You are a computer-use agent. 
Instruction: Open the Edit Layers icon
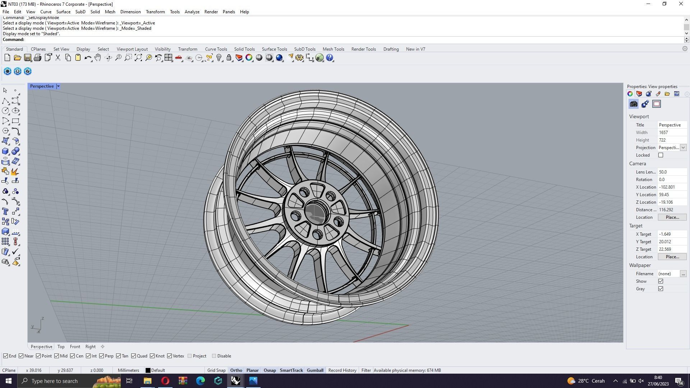(239, 58)
